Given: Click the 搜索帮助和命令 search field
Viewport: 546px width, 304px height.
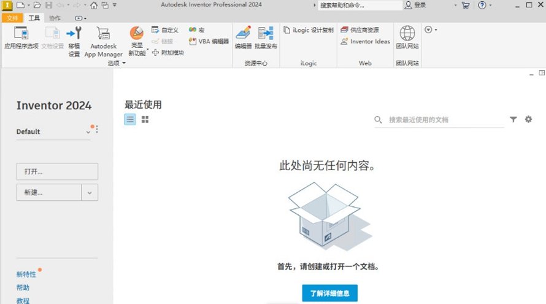Looking at the screenshot, I should (x=360, y=6).
